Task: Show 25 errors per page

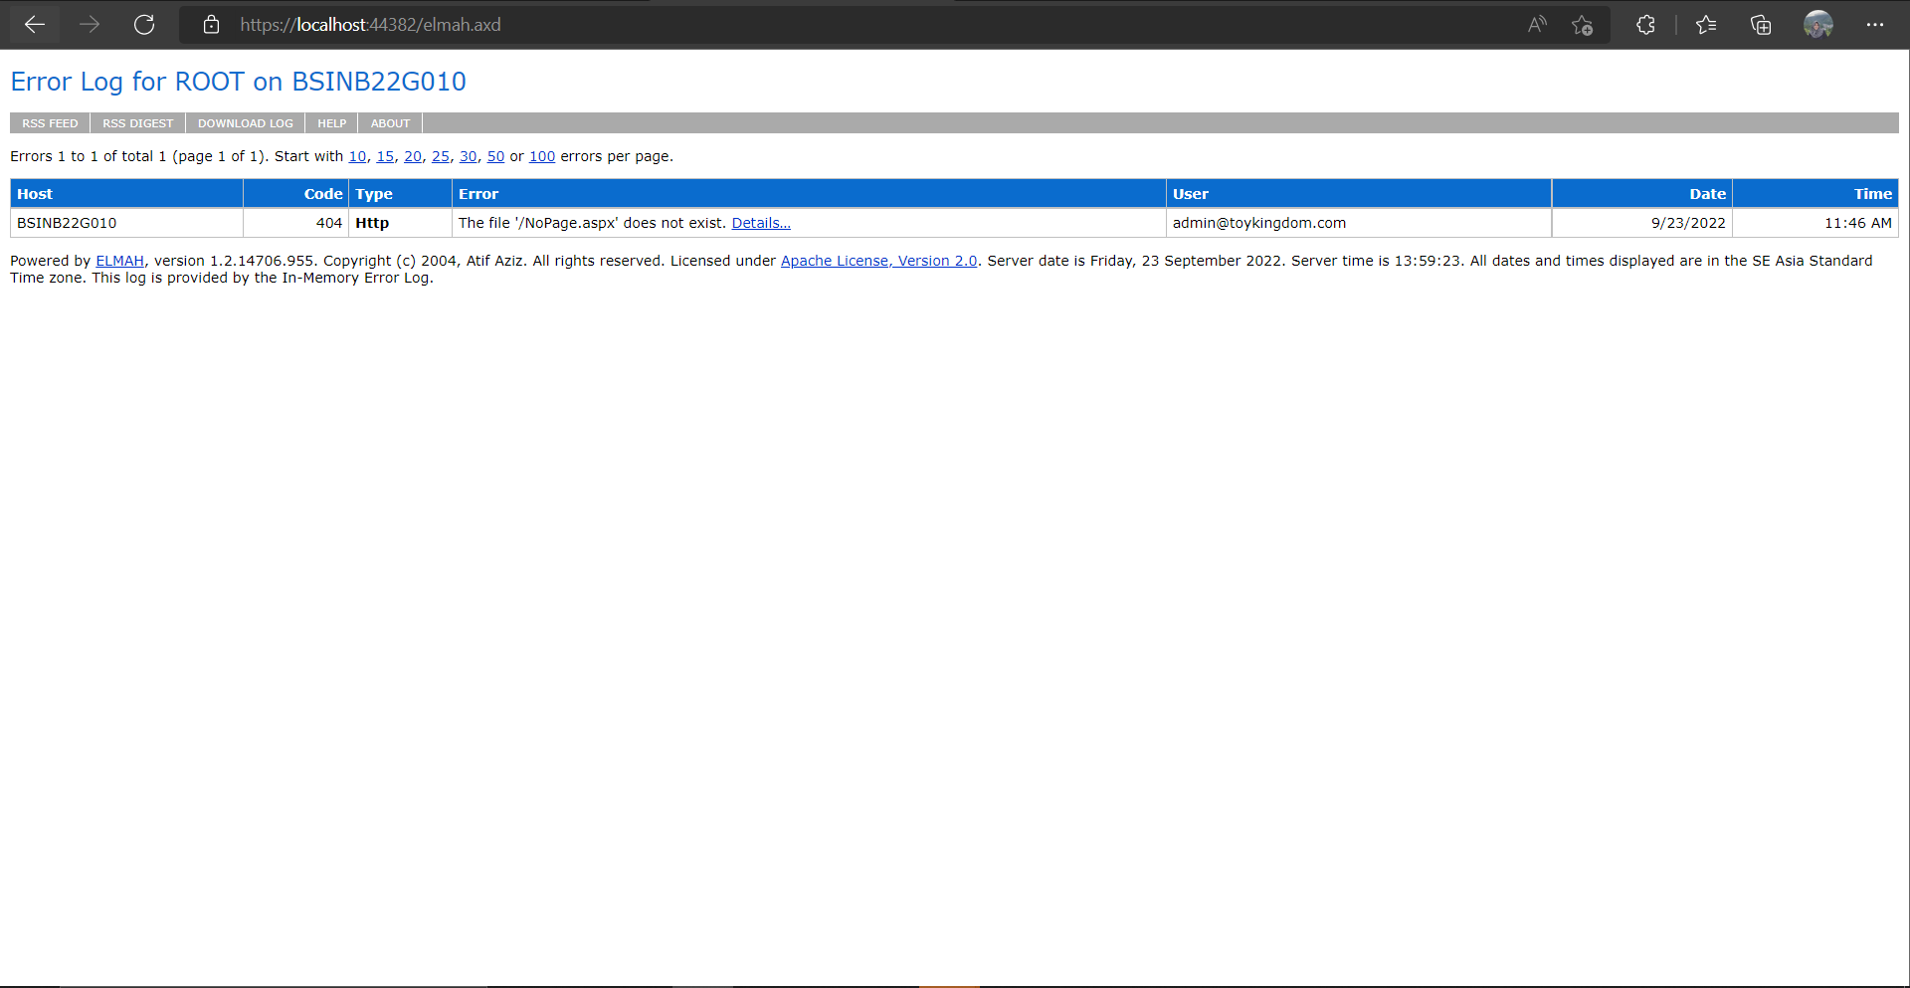Action: click(441, 156)
